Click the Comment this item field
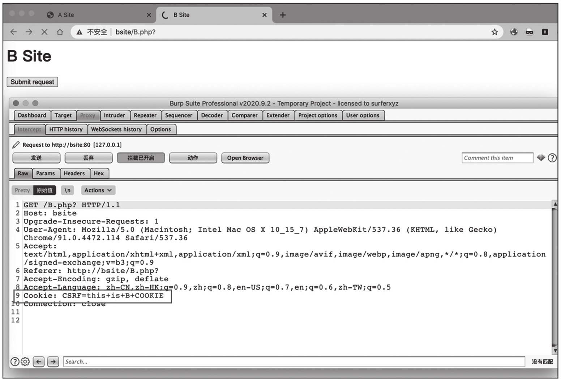This screenshot has height=381, width=561. [497, 158]
